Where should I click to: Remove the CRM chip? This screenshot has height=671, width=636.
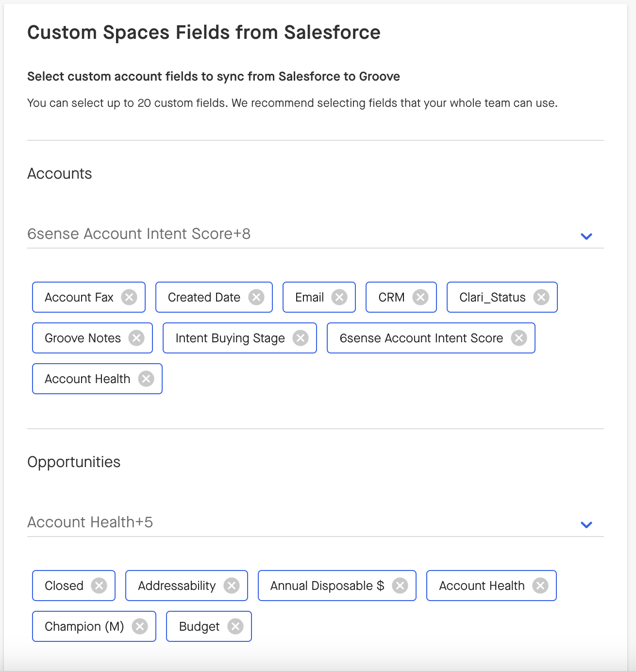point(420,297)
